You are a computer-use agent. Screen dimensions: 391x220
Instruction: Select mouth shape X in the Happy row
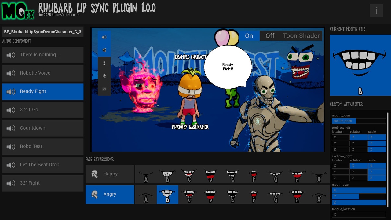[x=319, y=174]
